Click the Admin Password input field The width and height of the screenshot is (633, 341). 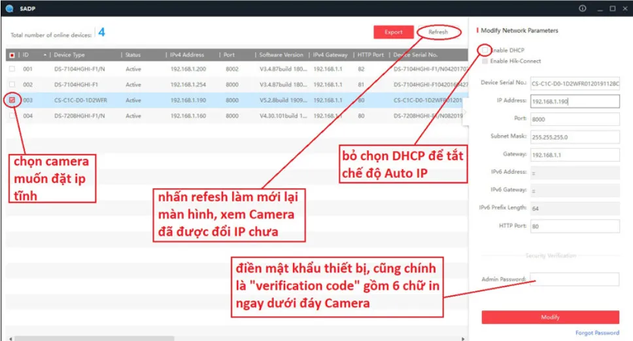pos(575,279)
